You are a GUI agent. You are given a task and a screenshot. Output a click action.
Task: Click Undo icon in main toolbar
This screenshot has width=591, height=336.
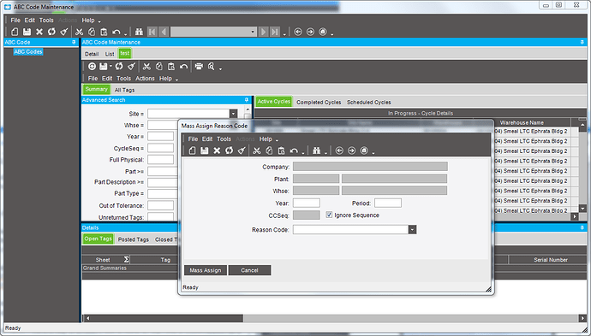point(116,32)
